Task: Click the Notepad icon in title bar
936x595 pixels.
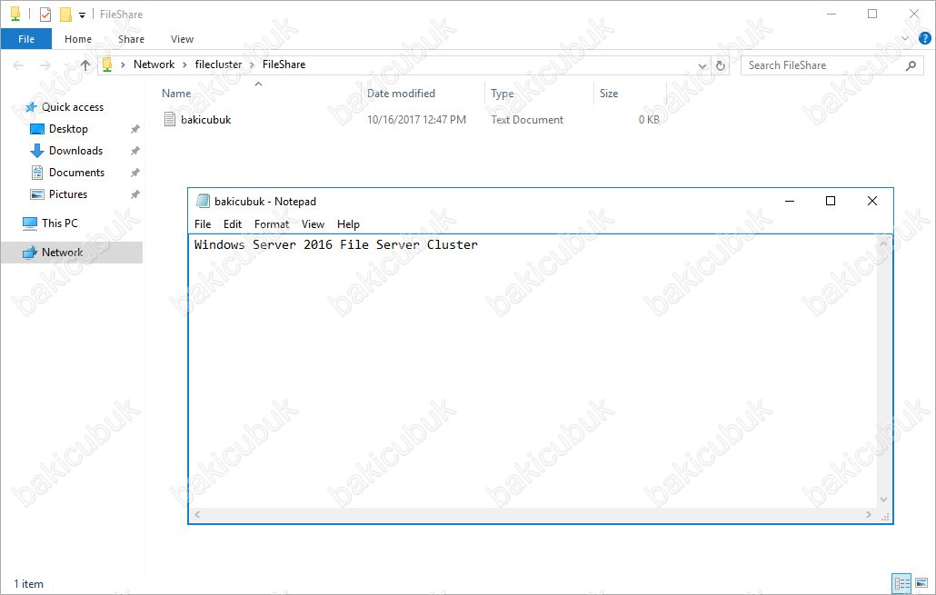Action: coord(203,201)
